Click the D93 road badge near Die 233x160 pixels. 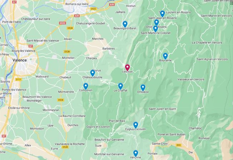(x=178, y=145)
